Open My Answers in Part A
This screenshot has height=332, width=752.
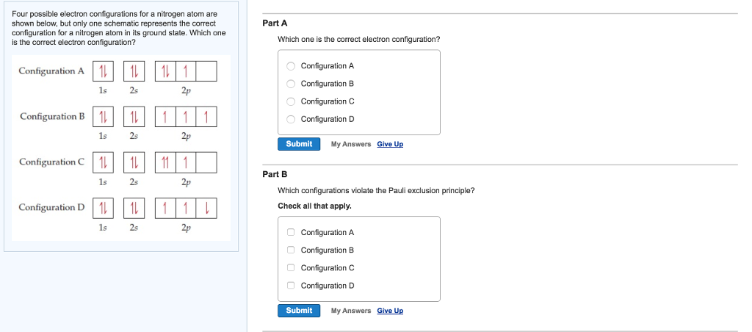pyautogui.click(x=351, y=144)
